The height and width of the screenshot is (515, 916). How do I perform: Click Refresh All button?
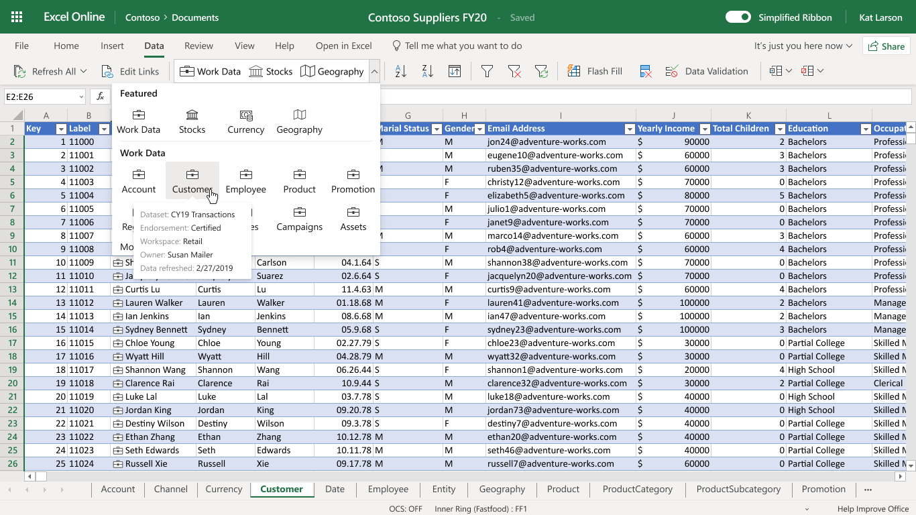44,71
